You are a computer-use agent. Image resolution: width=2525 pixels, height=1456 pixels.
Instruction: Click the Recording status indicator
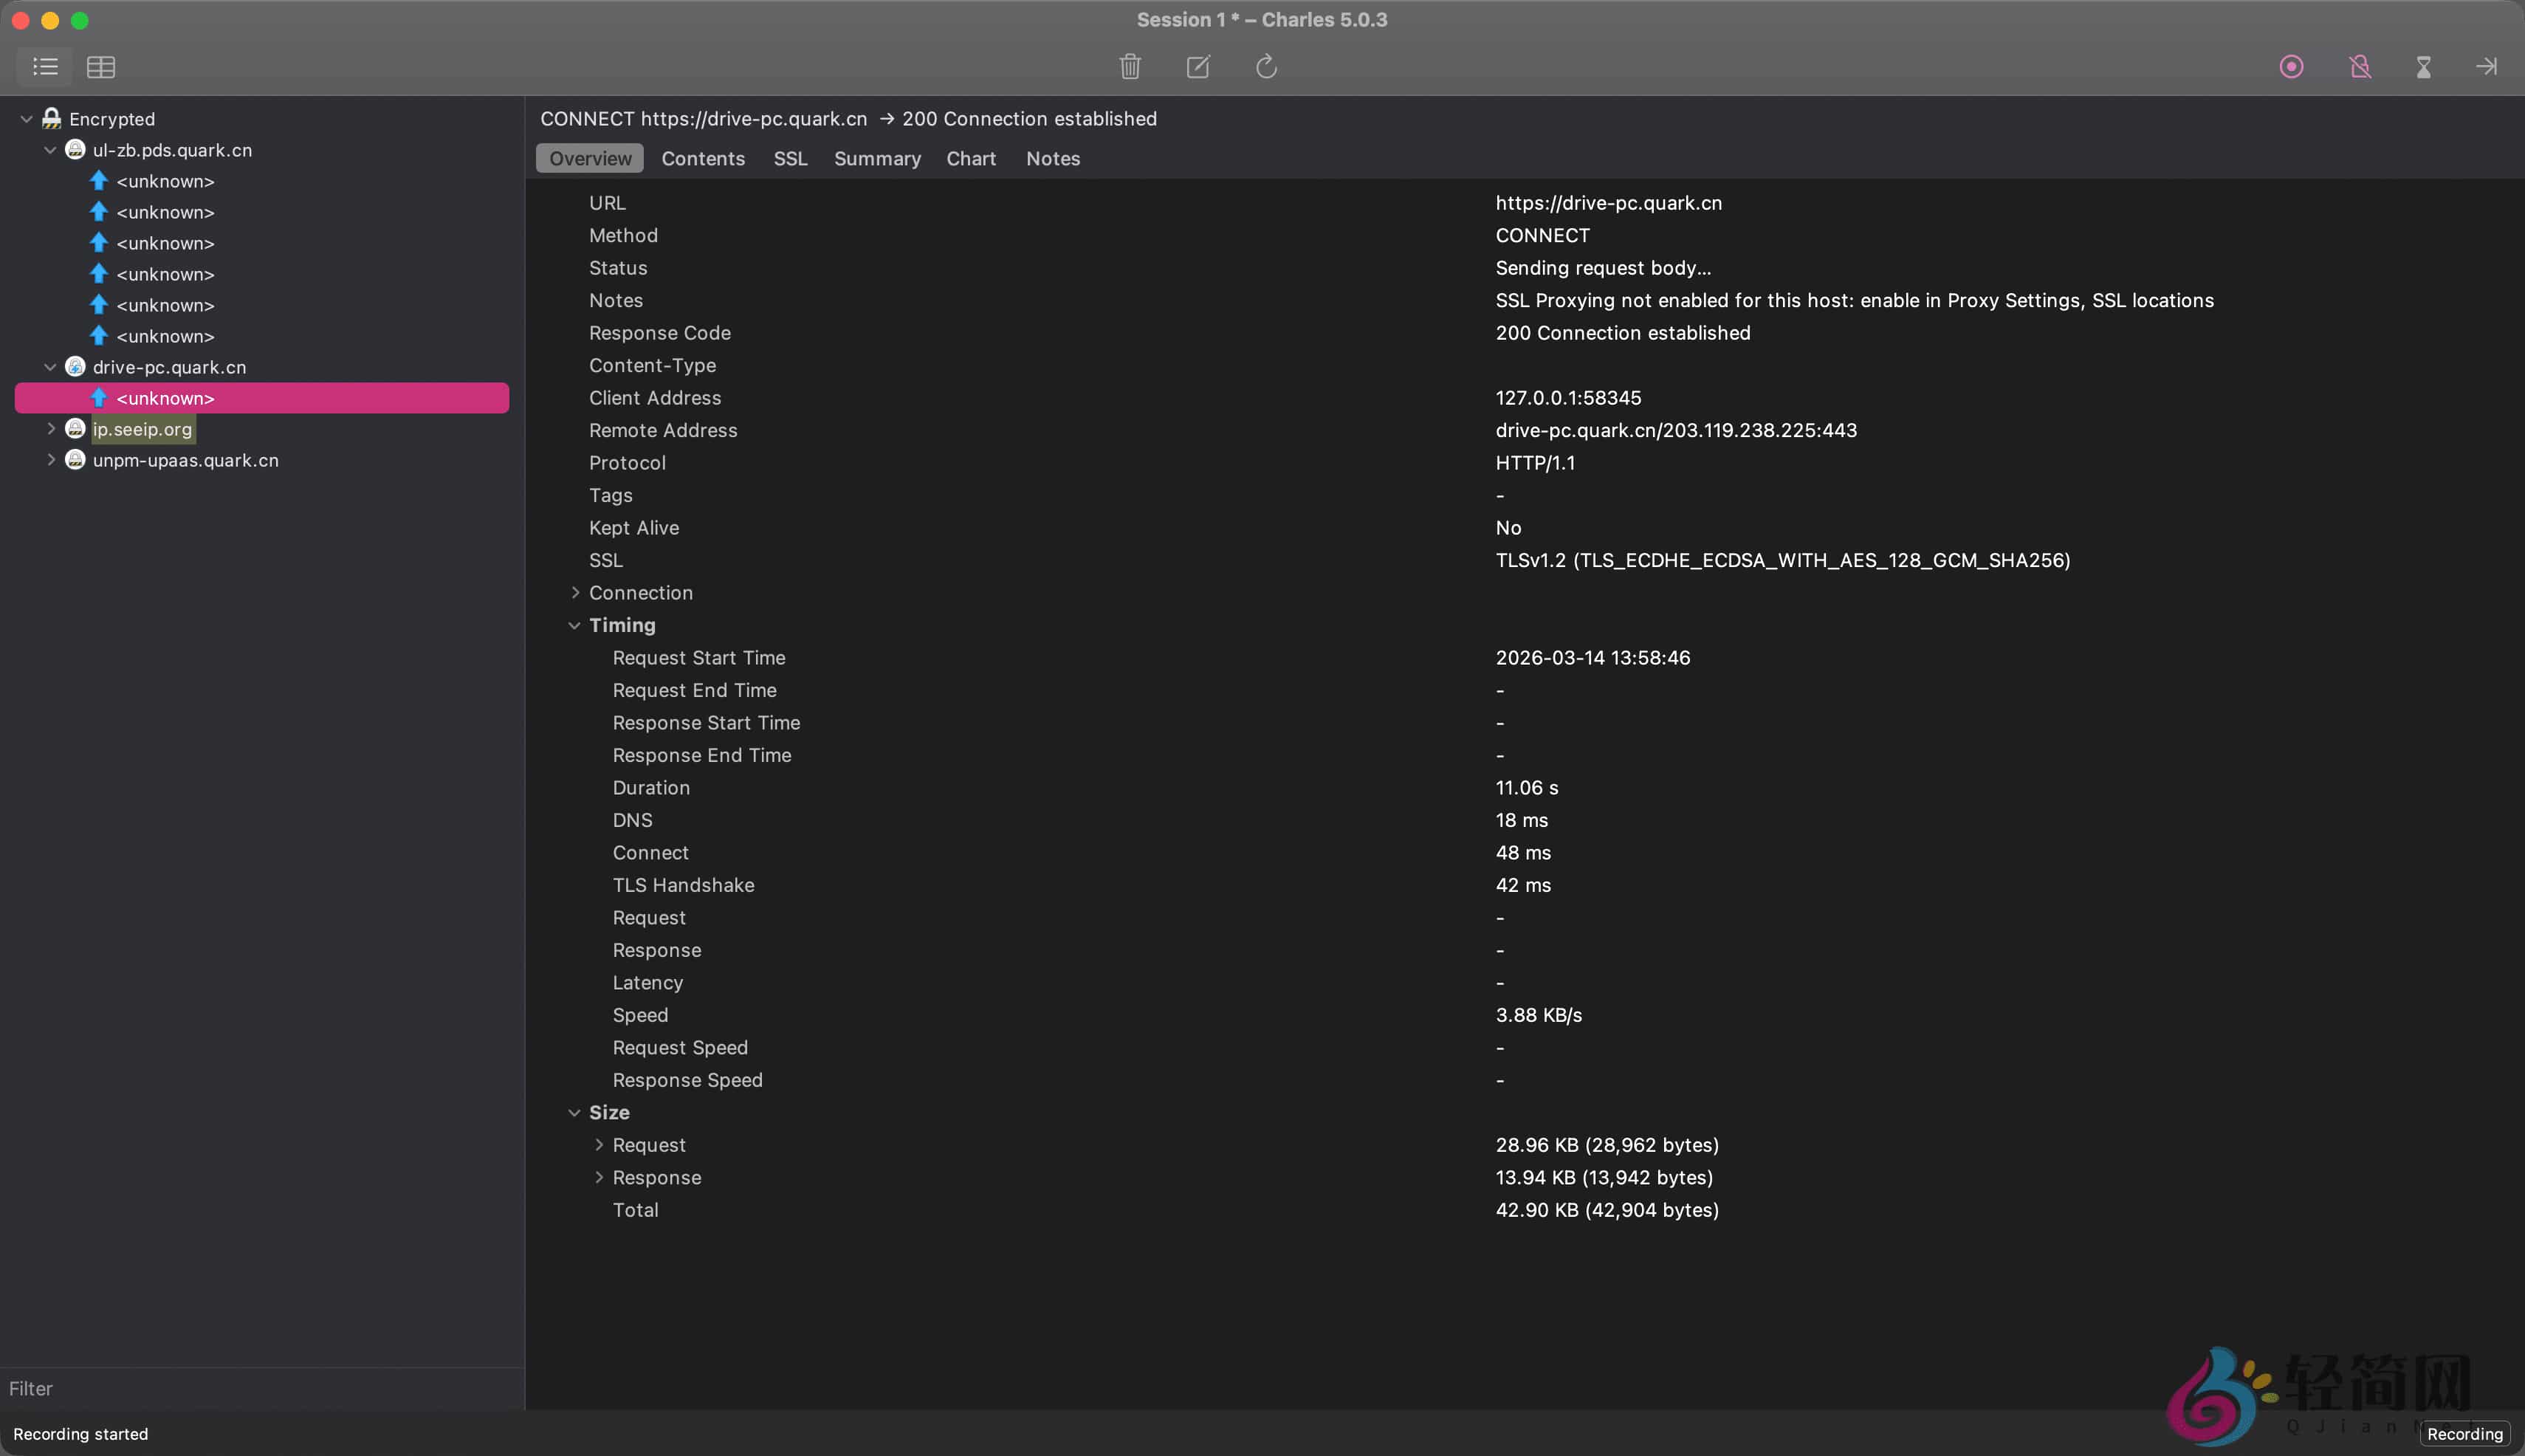[x=2465, y=1433]
